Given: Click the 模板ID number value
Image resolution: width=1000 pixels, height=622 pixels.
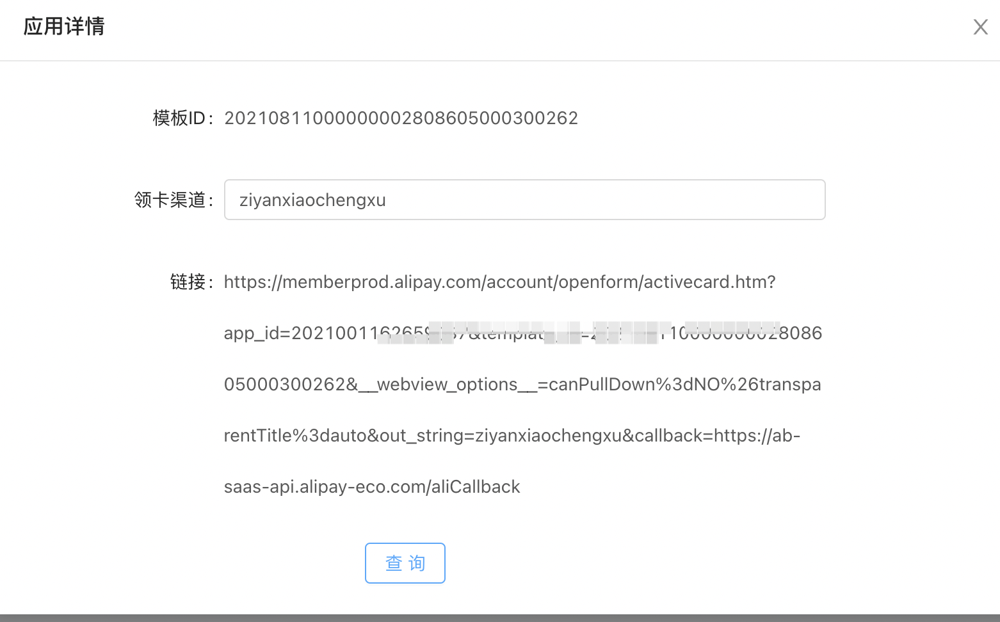Looking at the screenshot, I should tap(401, 118).
